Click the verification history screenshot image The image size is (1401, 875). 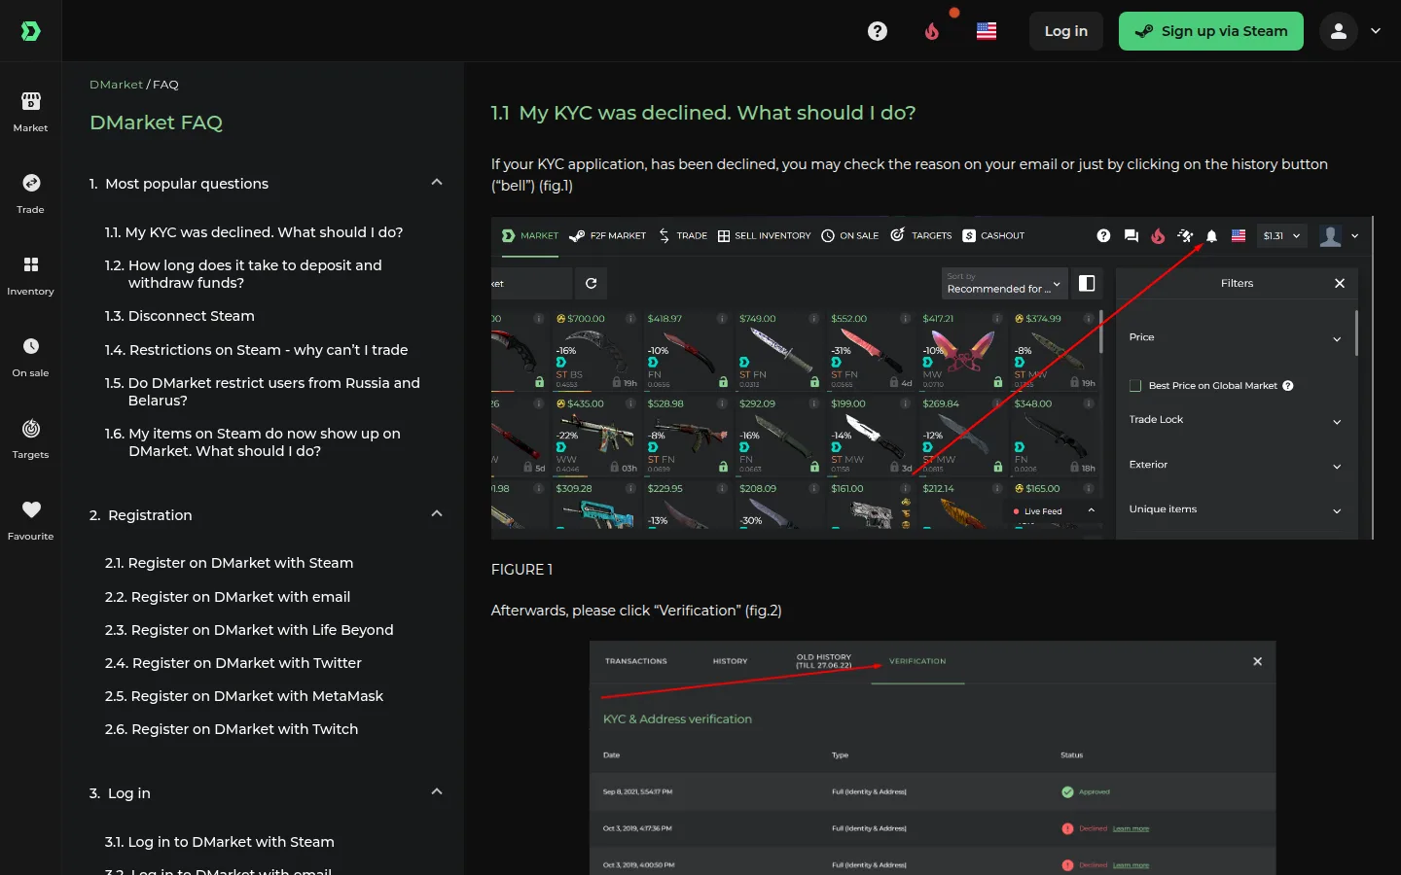tap(932, 758)
